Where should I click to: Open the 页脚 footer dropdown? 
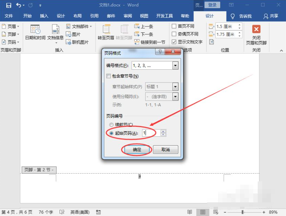click(11, 34)
